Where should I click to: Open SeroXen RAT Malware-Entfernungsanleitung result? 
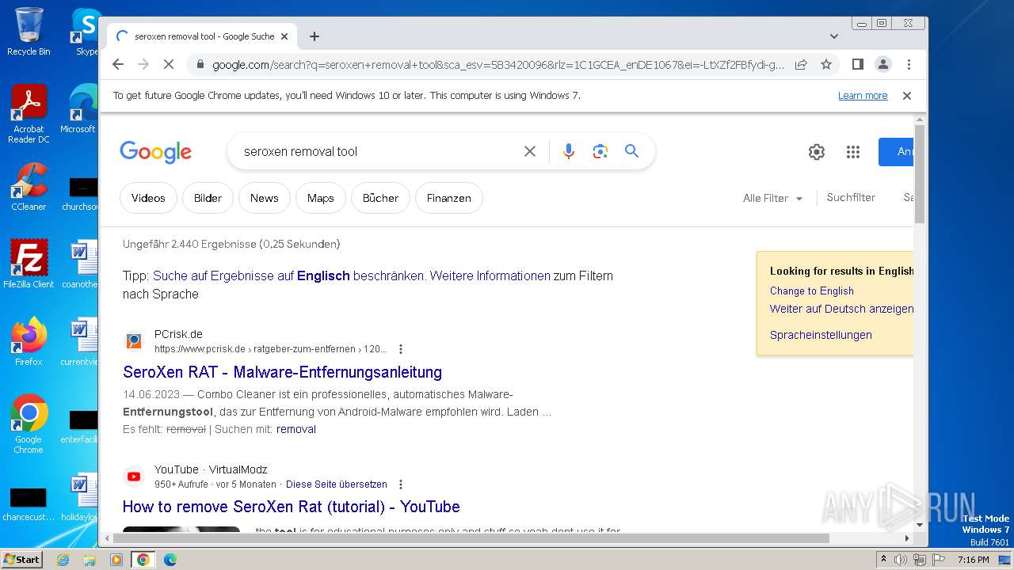pos(282,372)
